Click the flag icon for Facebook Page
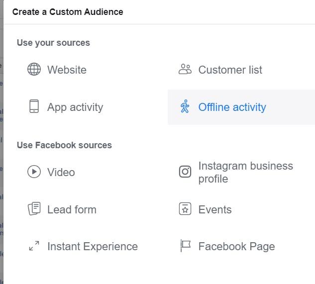The height and width of the screenshot is (284, 315). [x=185, y=245]
